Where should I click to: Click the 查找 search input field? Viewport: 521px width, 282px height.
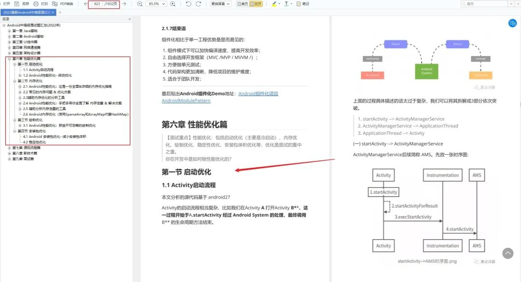click(x=484, y=4)
